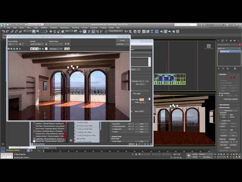
Task: Toggle the red channel in render window
Action: [x=32, y=49]
